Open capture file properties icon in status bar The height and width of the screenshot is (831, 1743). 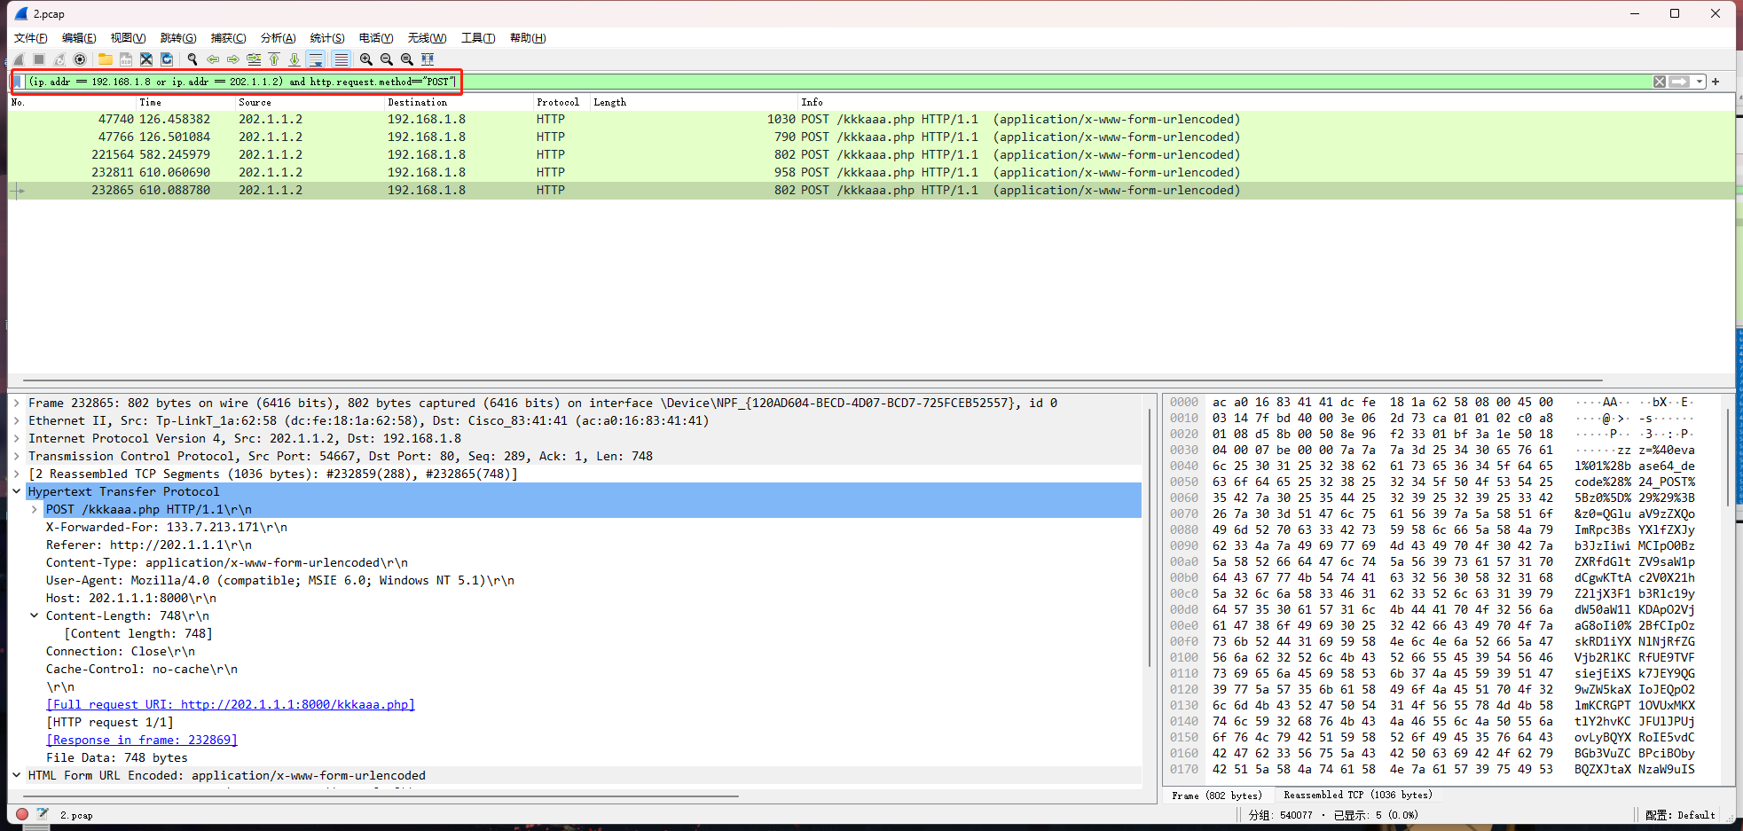click(42, 814)
